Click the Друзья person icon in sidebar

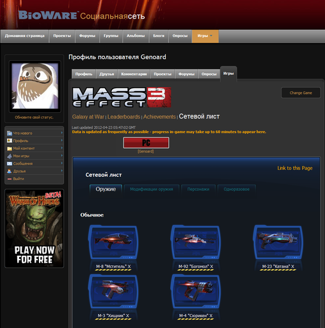(10, 171)
